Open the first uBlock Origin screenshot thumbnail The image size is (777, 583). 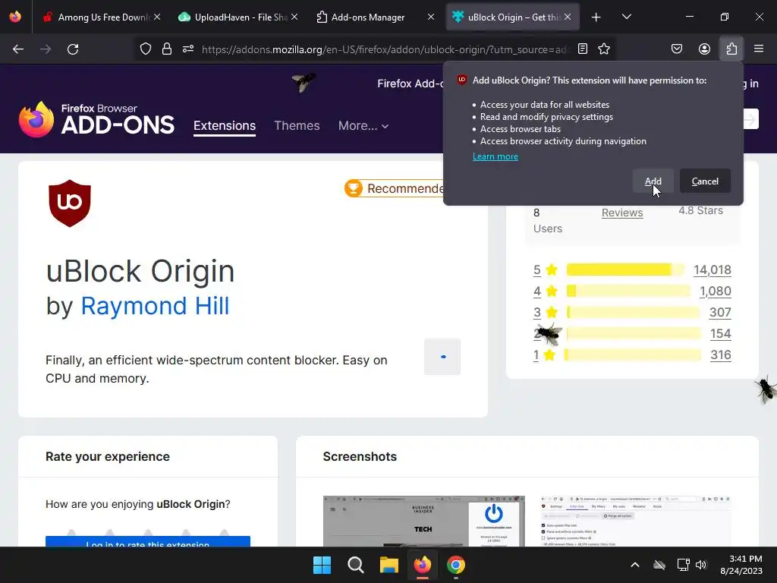coord(423,521)
